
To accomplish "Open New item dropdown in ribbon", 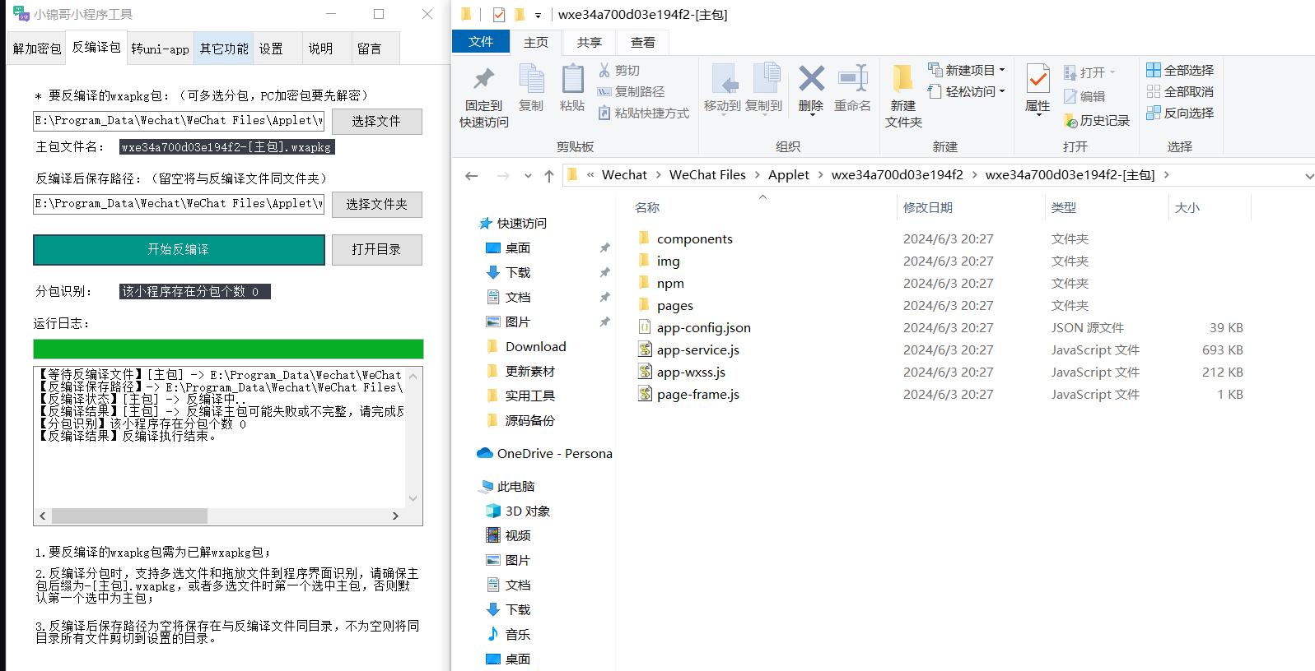I will [967, 71].
